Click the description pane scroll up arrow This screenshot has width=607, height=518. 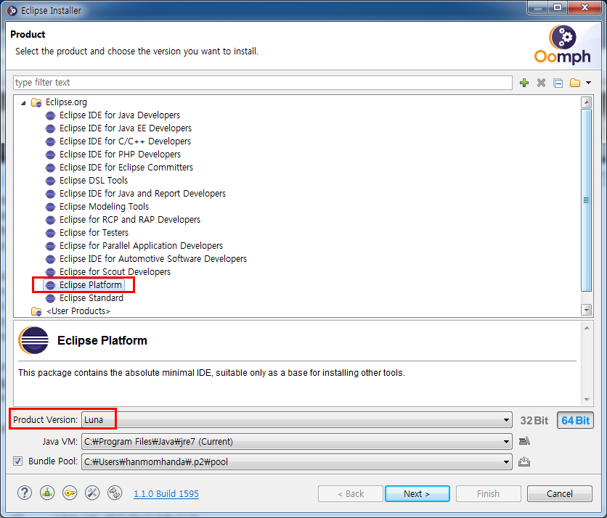(x=587, y=328)
